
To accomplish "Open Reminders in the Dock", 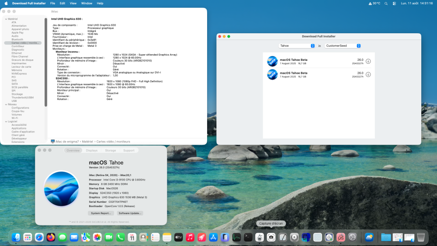I will 155,237.
